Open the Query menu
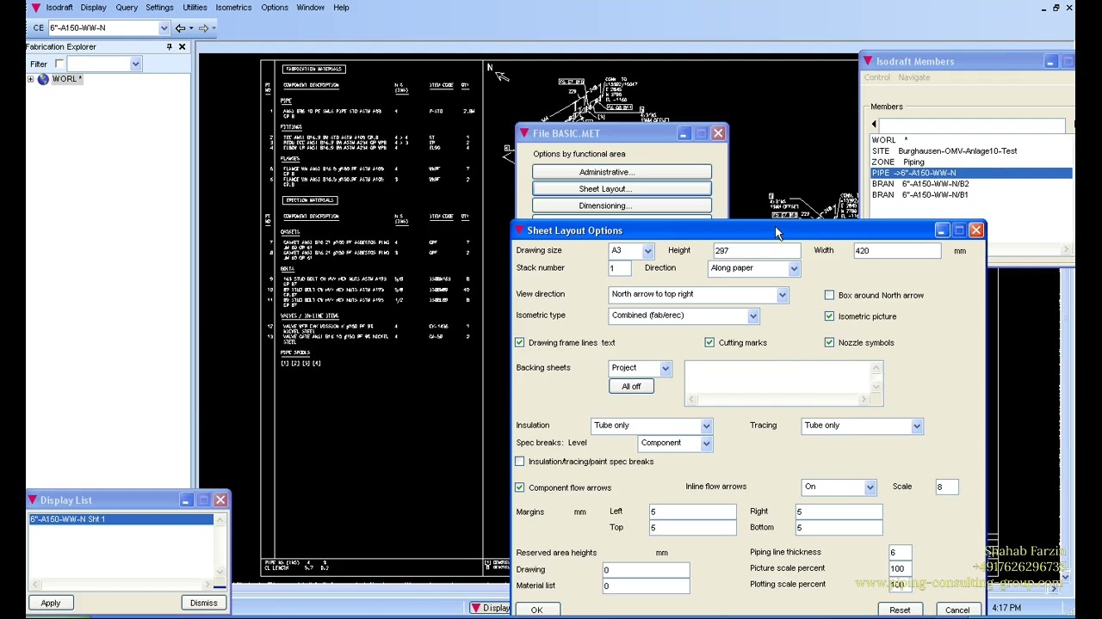This screenshot has width=1102, height=619. [x=127, y=8]
